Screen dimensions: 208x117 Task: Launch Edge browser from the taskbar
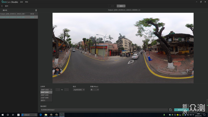click(41, 115)
